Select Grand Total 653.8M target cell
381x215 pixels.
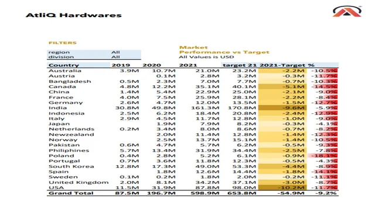coord(241,193)
